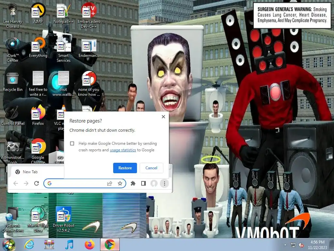
Task: Launch Google Chrome desktop shortcut
Action: (x=38, y=152)
